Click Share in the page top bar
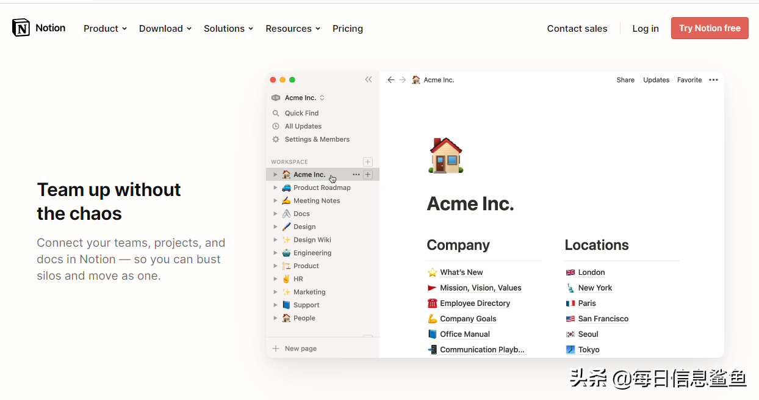The image size is (759, 400). tap(625, 80)
